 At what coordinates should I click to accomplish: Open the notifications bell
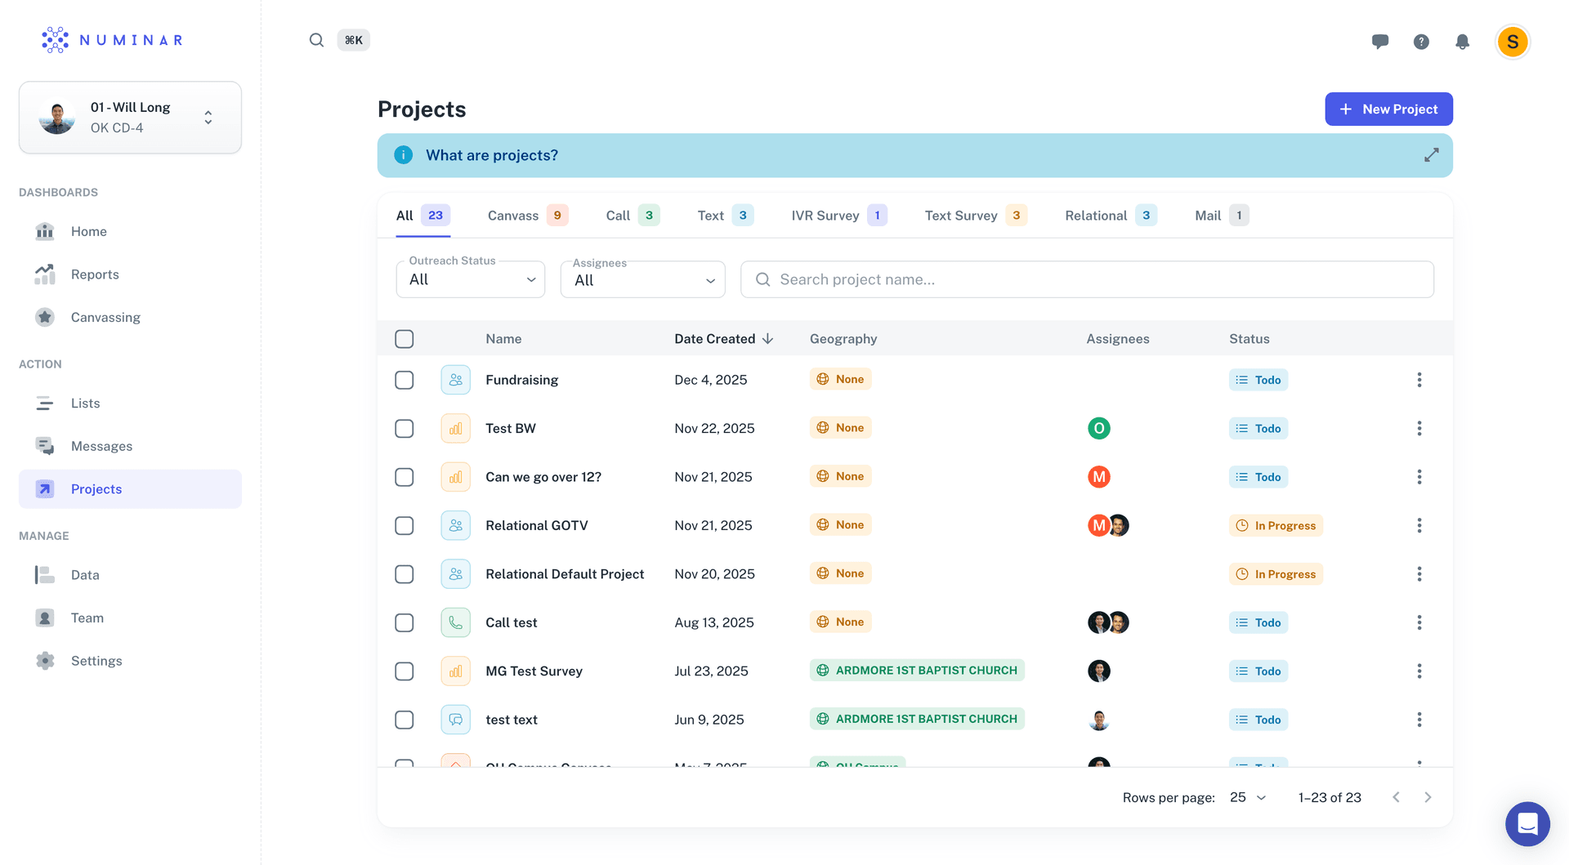tap(1462, 42)
